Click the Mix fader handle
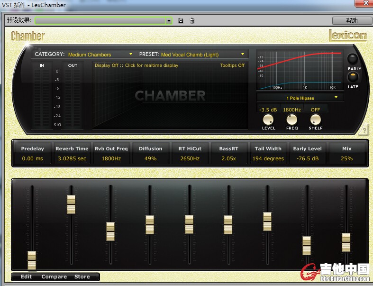The height and width of the screenshot is (286, 373). 346,242
